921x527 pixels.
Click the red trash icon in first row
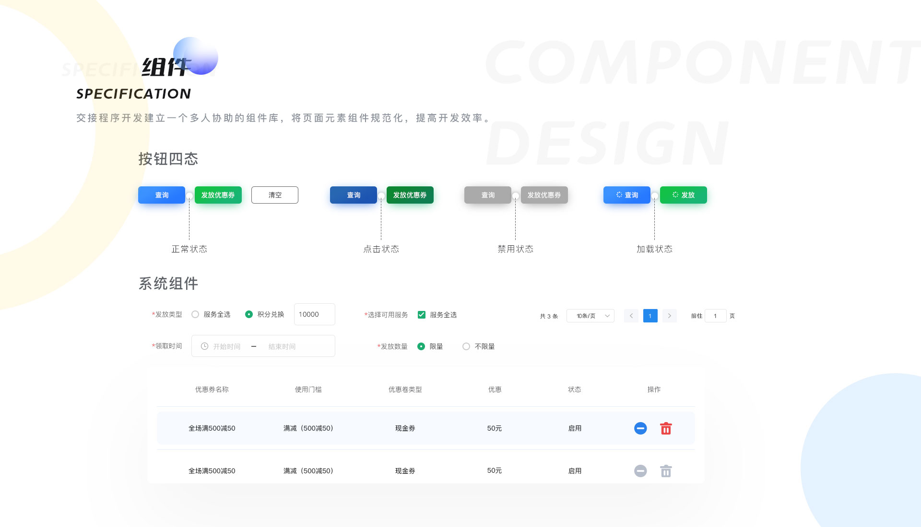coord(666,428)
